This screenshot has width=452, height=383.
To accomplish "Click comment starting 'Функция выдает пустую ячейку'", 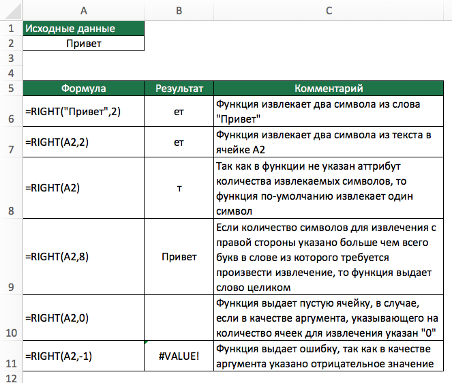I will click(x=329, y=318).
